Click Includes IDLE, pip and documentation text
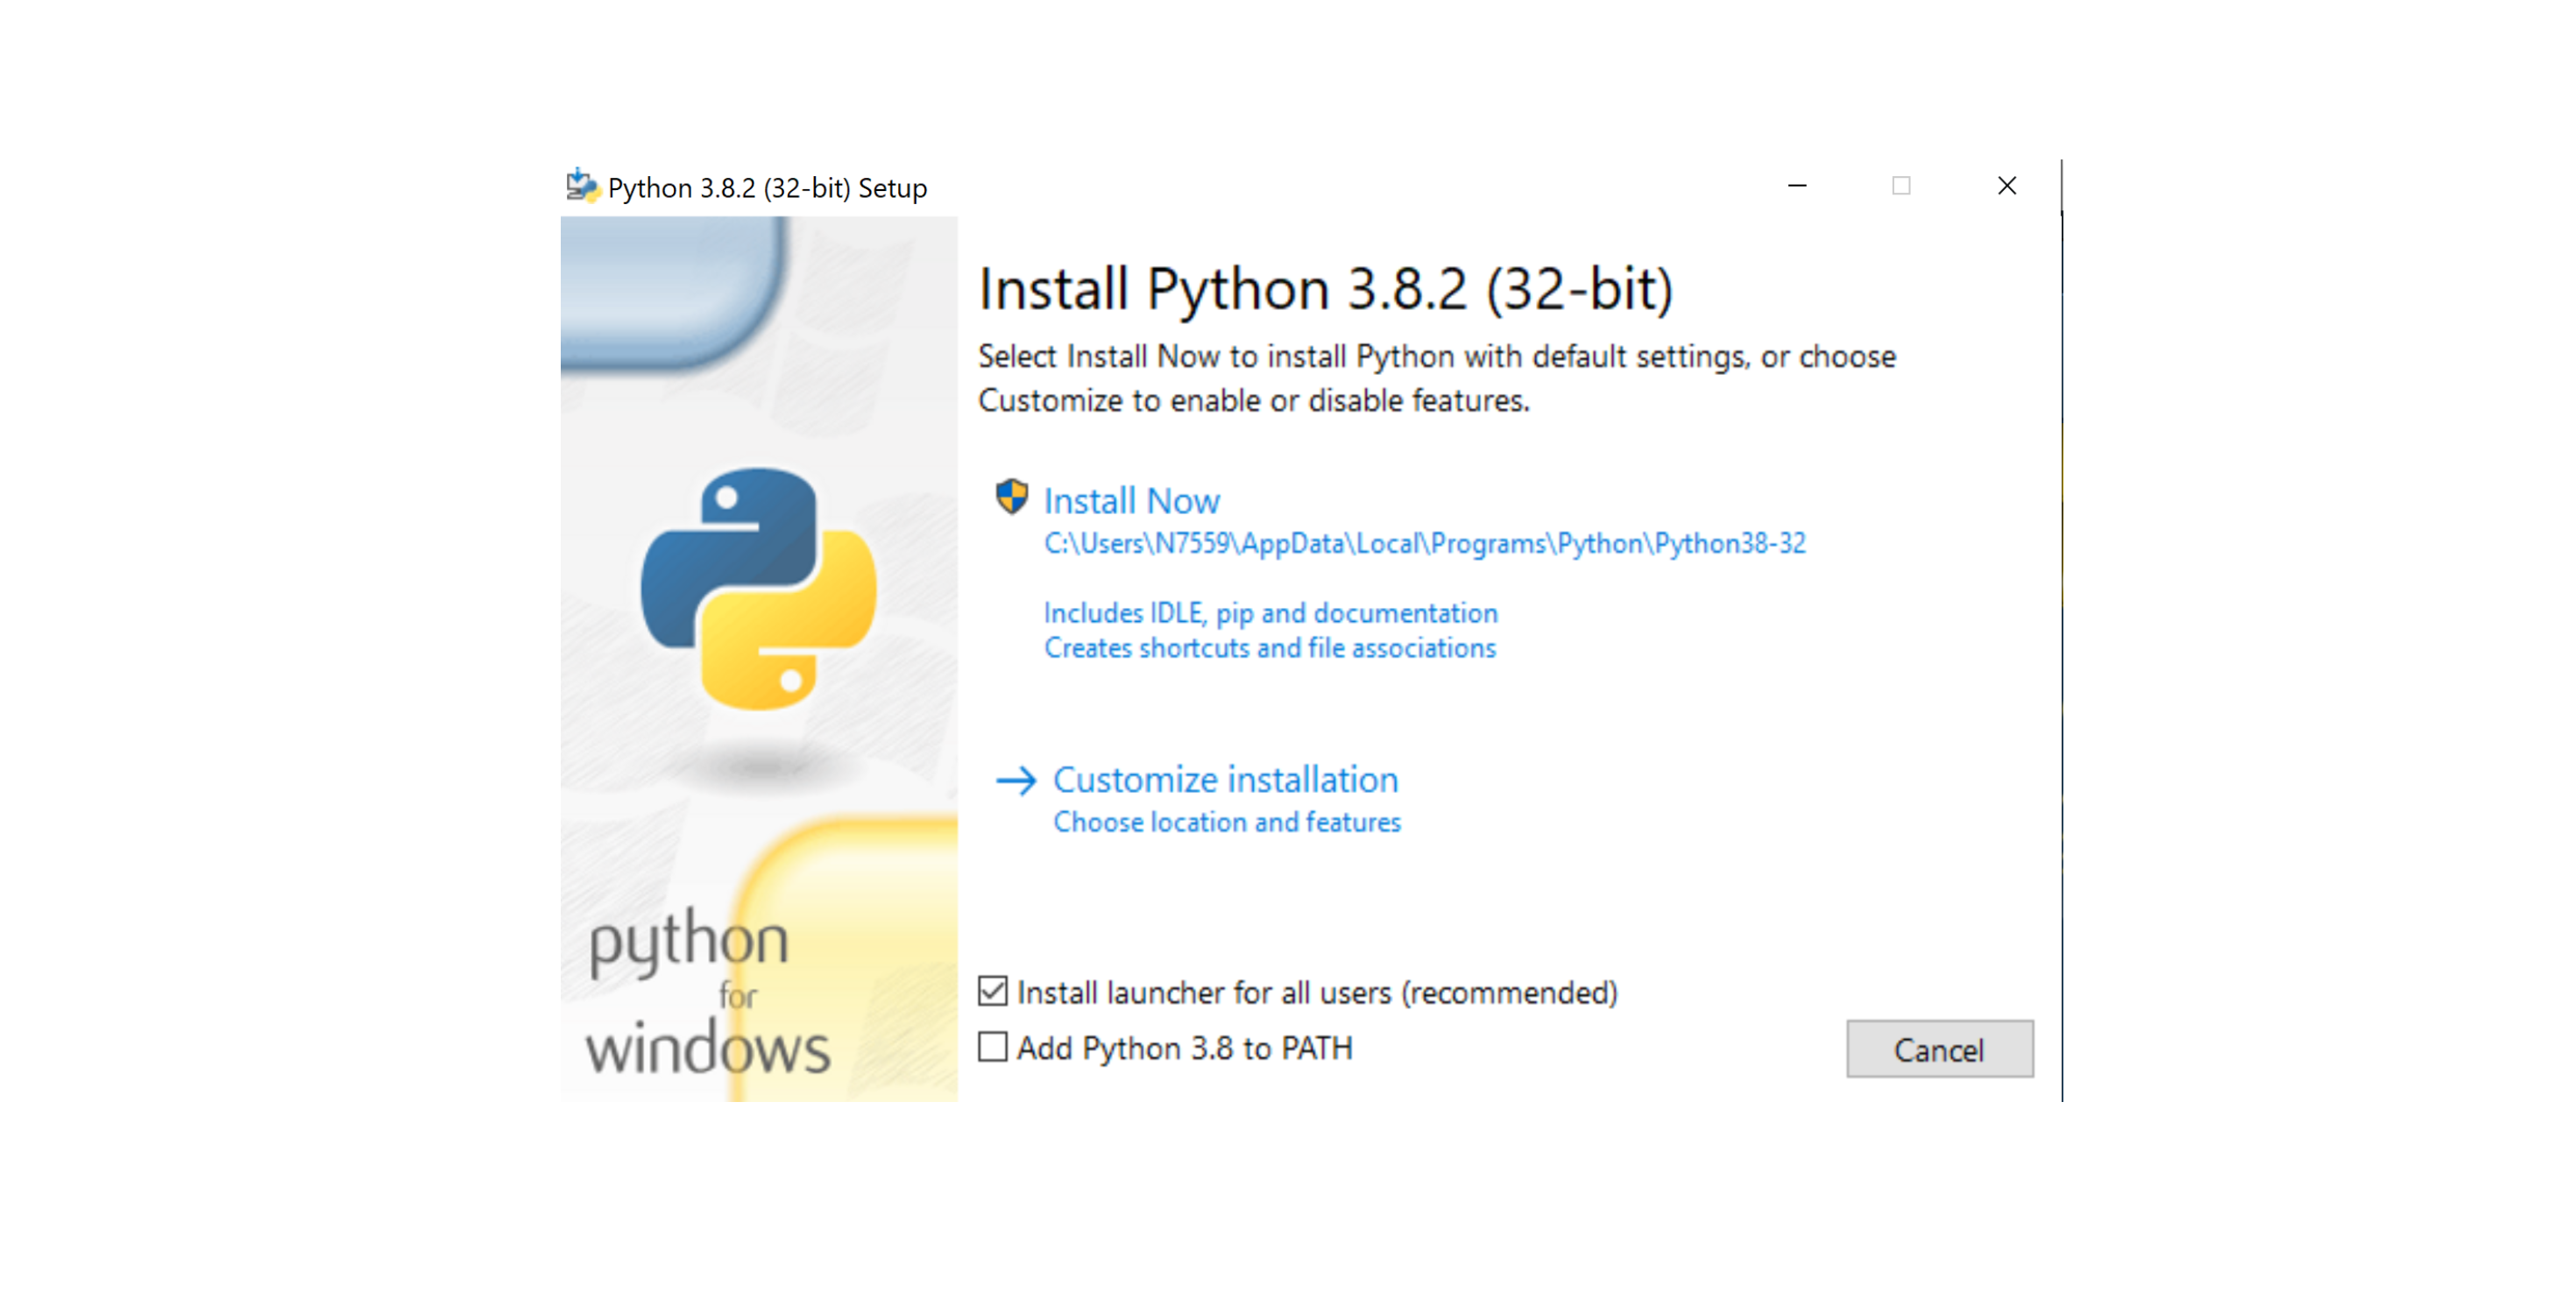Viewport: 2576px width, 1314px height. [1270, 612]
